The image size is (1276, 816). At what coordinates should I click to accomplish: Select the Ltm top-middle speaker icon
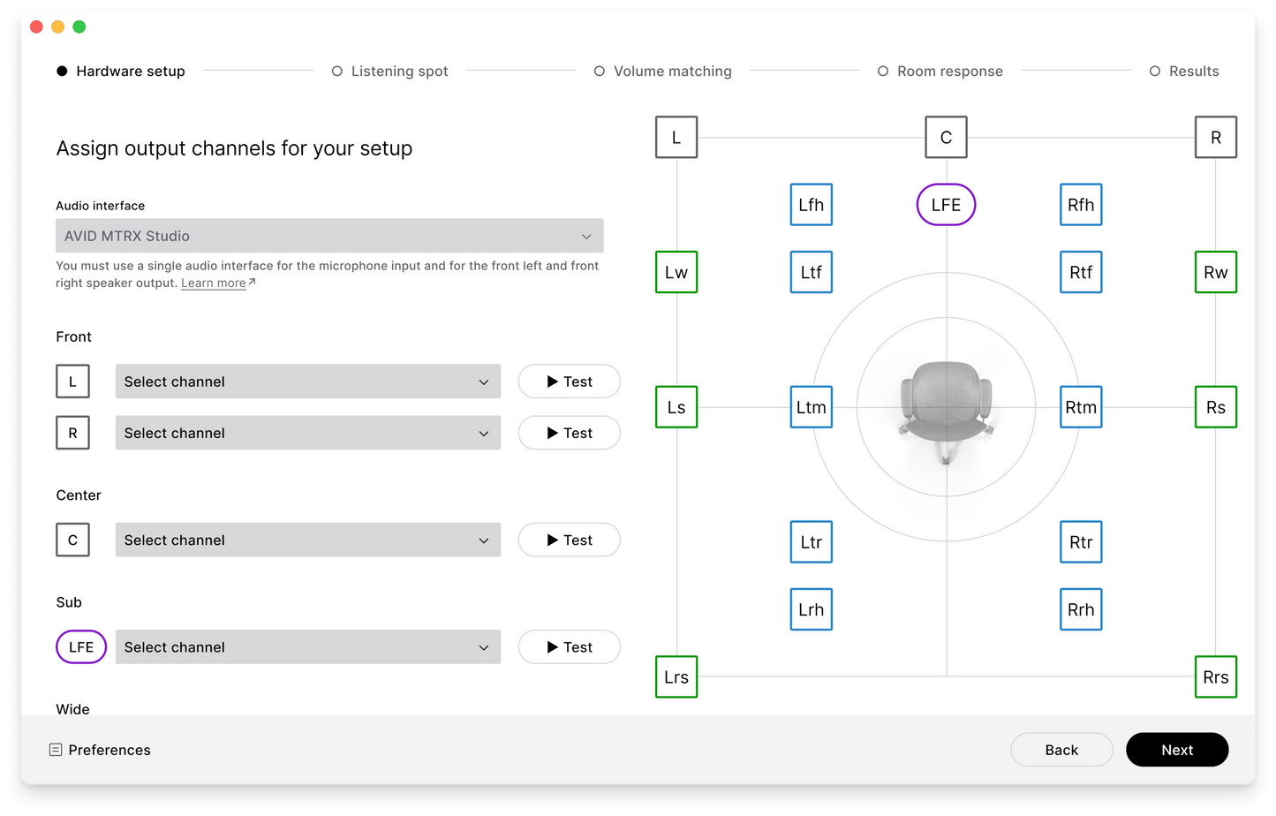point(811,407)
